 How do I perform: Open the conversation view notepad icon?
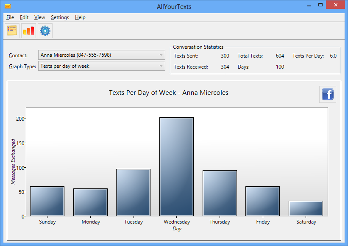(12, 30)
